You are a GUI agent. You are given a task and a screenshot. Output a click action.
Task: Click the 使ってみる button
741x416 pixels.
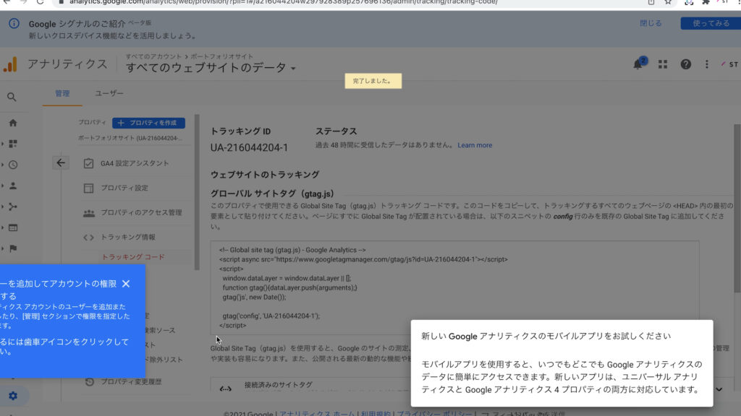[711, 23]
